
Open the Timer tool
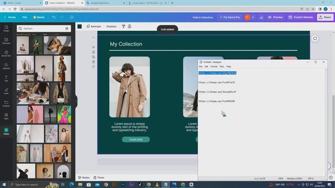99,178
